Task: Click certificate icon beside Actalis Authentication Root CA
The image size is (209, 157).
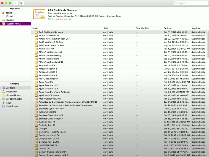Action: 36,39
